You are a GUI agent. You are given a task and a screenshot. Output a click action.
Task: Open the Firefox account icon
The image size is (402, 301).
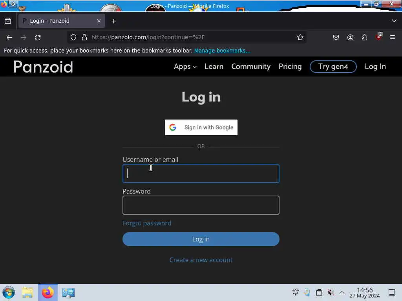tap(350, 37)
